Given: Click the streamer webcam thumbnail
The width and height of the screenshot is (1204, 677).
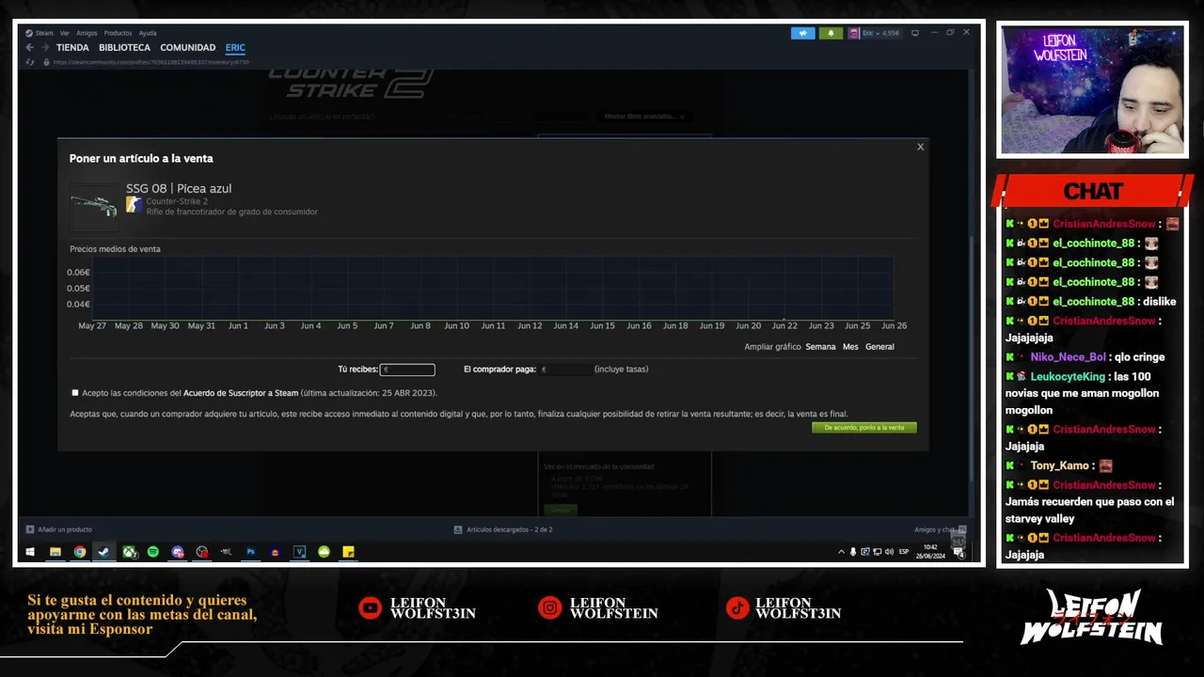Looking at the screenshot, I should point(1092,90).
